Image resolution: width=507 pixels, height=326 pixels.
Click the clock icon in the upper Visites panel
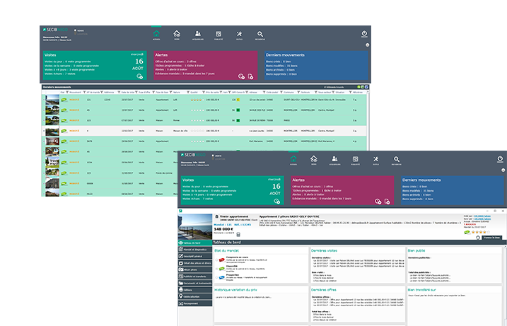[x=139, y=76]
